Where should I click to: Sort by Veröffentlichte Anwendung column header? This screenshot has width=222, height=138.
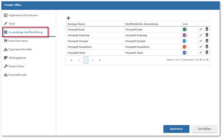point(141,24)
